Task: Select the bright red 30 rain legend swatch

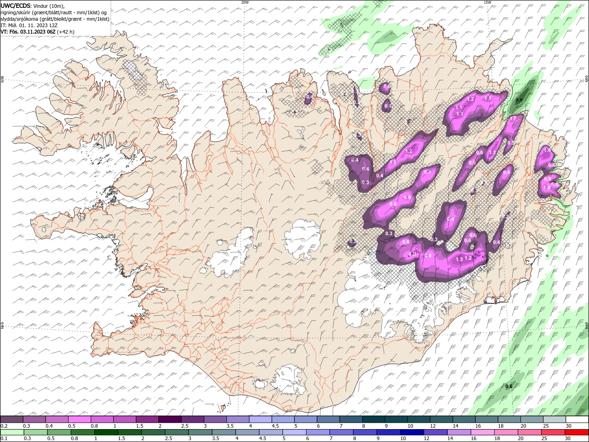Action: (577, 432)
